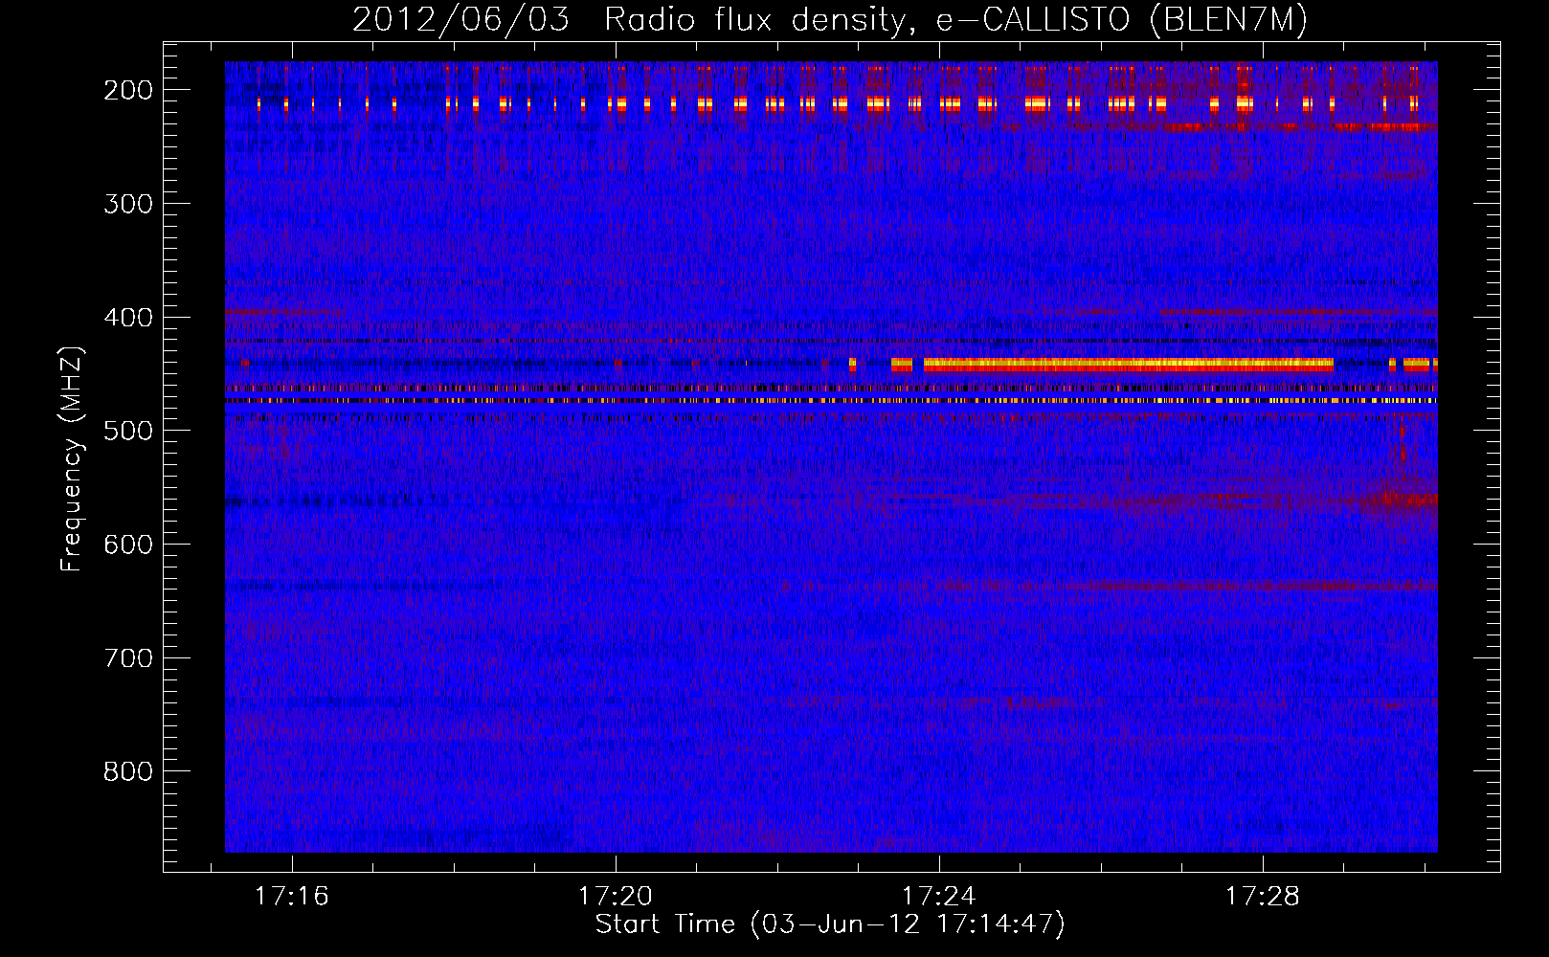Click the 700 frequency tick label
Viewport: 1549px width, 957px height.
click(x=128, y=658)
